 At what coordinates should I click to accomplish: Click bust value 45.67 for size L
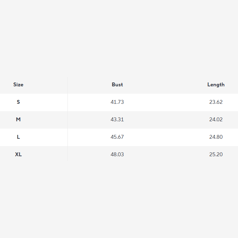pos(117,137)
